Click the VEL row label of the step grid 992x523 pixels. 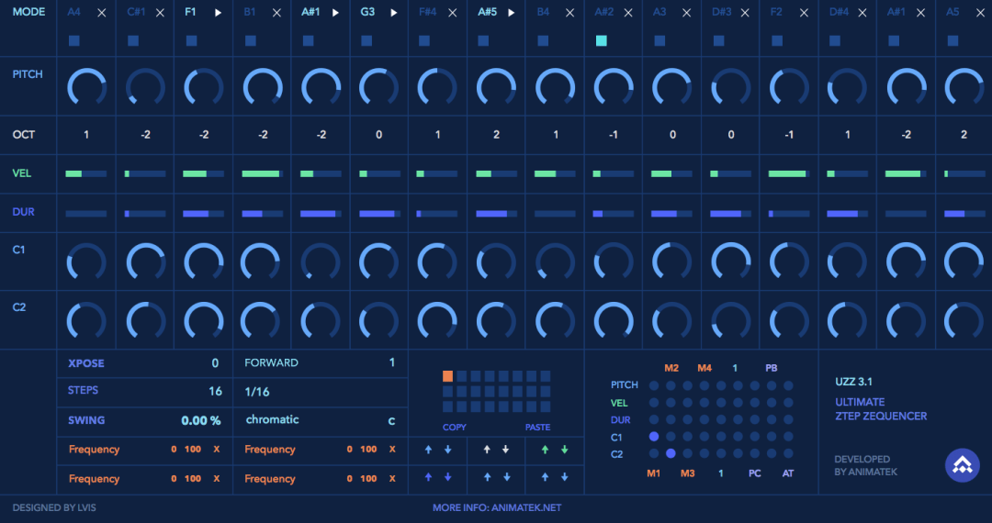pyautogui.click(x=21, y=173)
